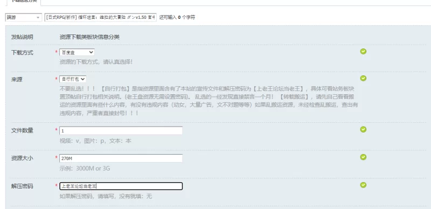The width and height of the screenshot is (431, 209).
Task: Click the 资源大小 input field containing 270M
Action: (121, 158)
